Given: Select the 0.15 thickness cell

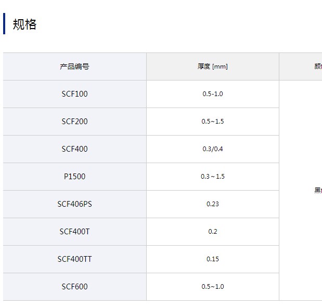Looking at the screenshot, I should [212, 259].
